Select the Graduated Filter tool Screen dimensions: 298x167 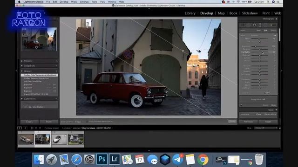click(260, 25)
